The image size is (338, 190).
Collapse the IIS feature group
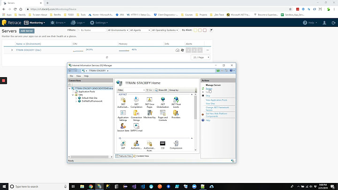point(192,138)
